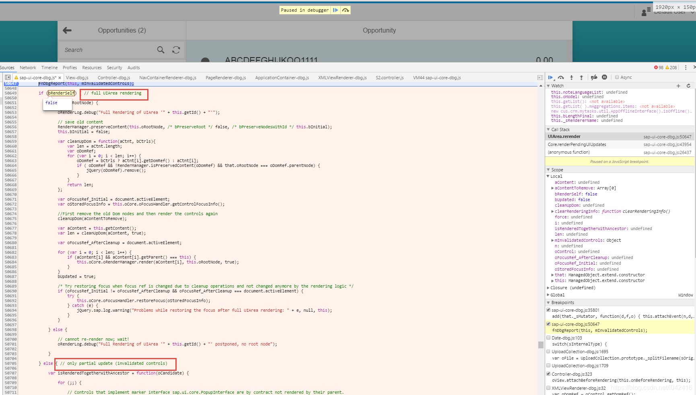The width and height of the screenshot is (696, 395).
Task: Switch to the Resources panel
Action: [x=92, y=68]
